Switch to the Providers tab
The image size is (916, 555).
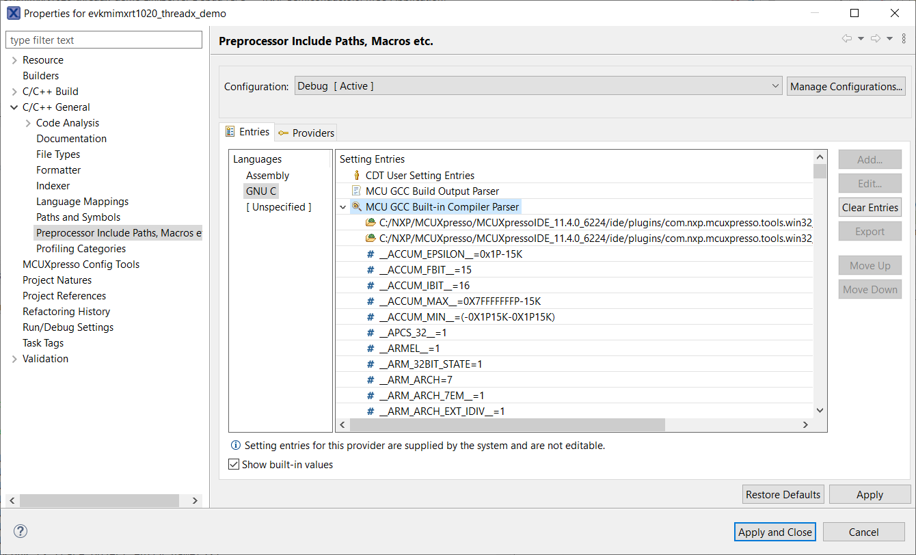click(306, 133)
